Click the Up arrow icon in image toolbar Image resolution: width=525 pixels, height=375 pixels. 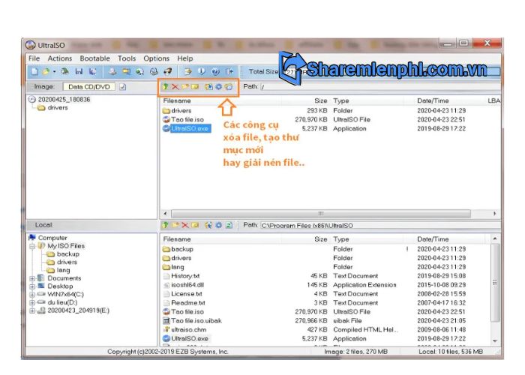[165, 87]
